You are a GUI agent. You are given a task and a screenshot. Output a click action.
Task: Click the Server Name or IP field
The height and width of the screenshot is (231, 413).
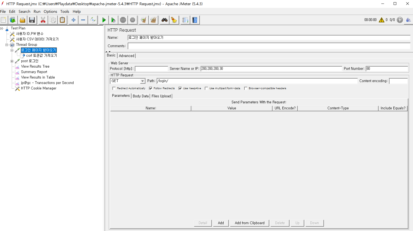click(x=271, y=69)
